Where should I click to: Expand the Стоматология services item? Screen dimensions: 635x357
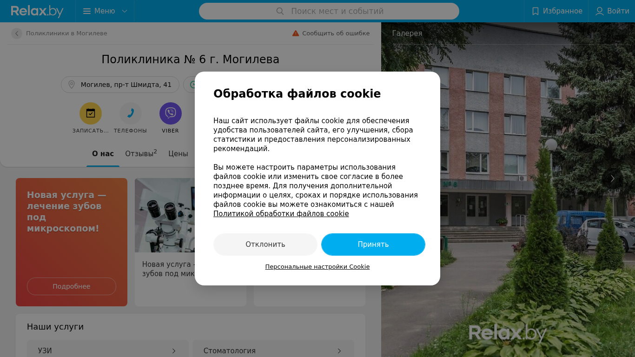[273, 350]
